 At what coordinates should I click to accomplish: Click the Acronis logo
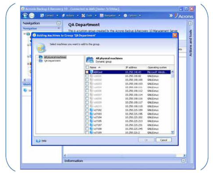184,16
